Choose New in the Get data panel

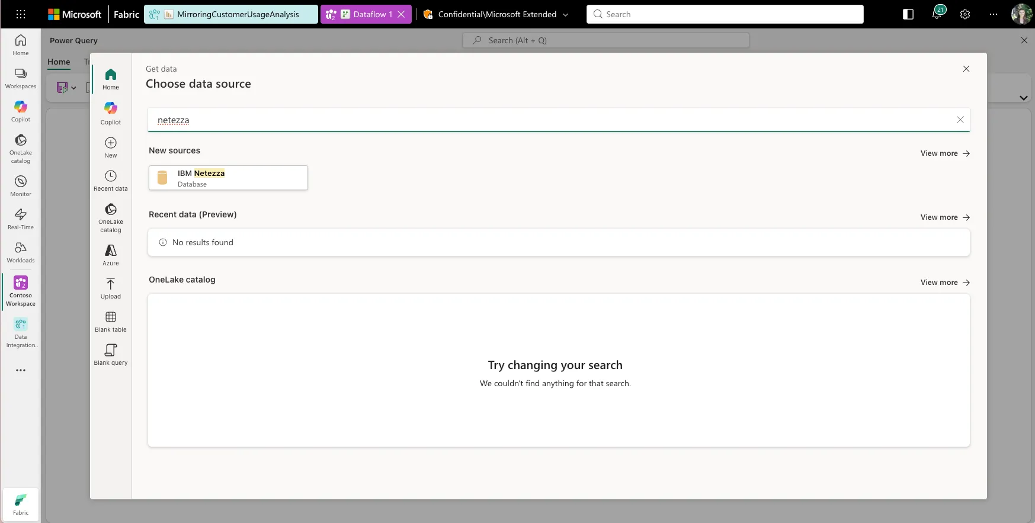click(x=111, y=147)
